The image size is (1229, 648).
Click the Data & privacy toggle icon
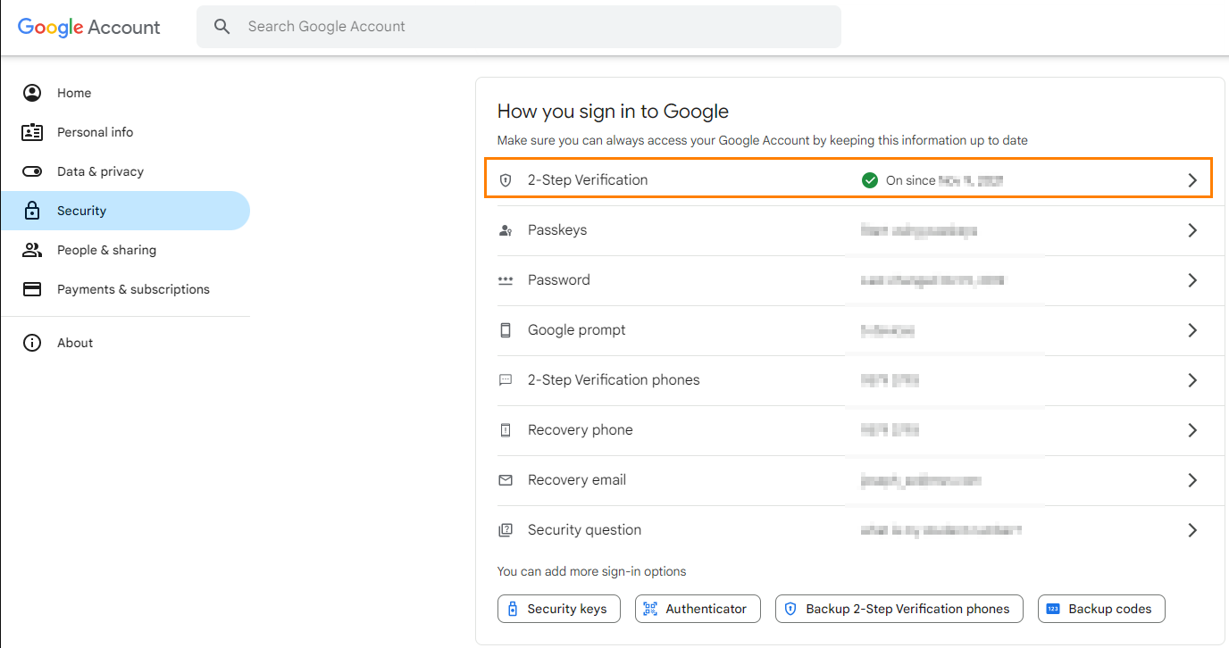pyautogui.click(x=32, y=171)
